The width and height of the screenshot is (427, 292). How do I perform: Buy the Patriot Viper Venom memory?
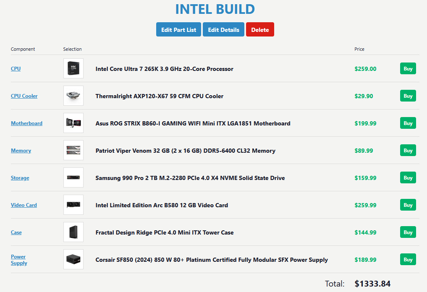tap(408, 150)
